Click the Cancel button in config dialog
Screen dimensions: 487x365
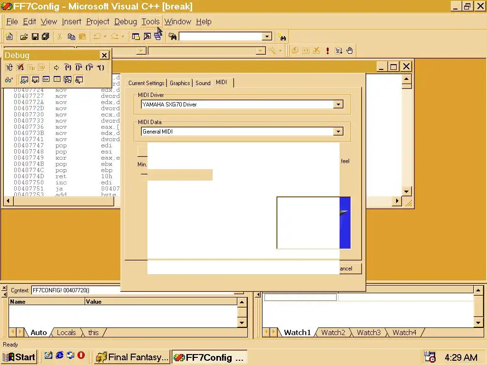pyautogui.click(x=351, y=269)
